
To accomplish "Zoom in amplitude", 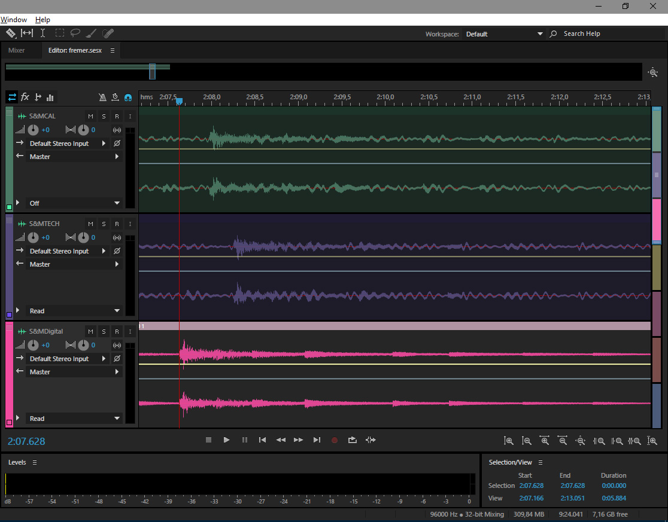I will [x=508, y=441].
